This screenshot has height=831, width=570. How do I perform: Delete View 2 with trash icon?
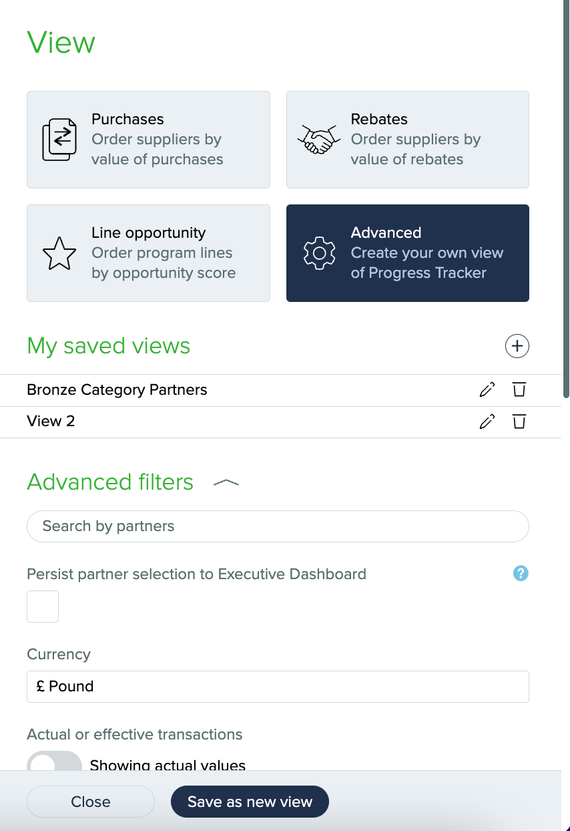(519, 422)
